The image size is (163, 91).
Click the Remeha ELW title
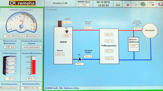point(60,3)
